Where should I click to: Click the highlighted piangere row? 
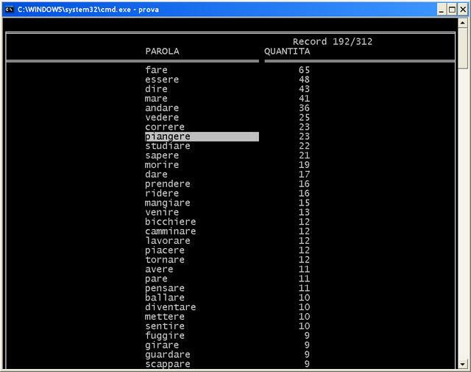[x=202, y=137]
